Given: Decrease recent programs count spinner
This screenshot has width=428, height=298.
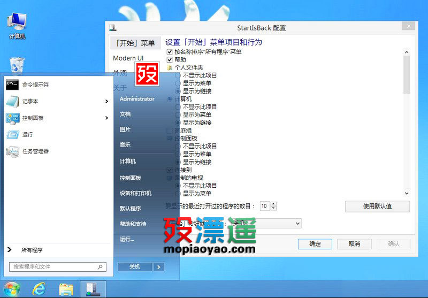Looking at the screenshot, I should point(273,208).
